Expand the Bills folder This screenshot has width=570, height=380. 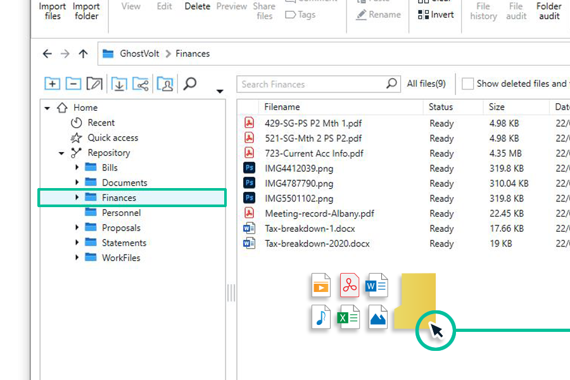(77, 167)
